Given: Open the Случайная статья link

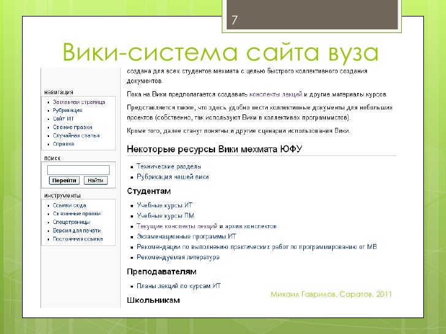Looking at the screenshot, I should pyautogui.click(x=76, y=135).
